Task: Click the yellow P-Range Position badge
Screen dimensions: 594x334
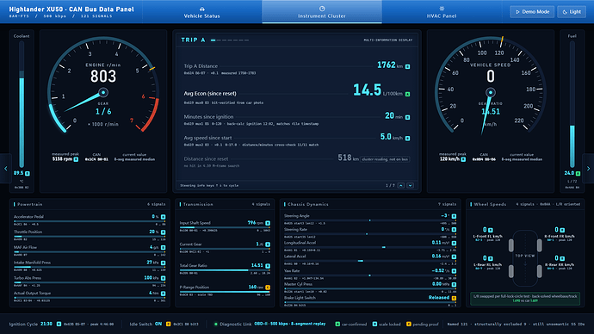Action: click(268, 288)
